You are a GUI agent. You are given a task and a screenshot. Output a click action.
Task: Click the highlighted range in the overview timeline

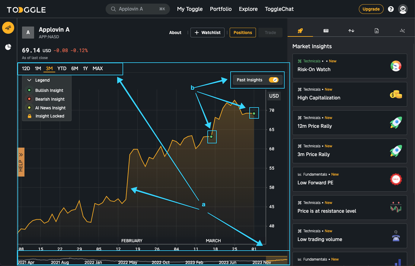pyautogui.click(x=276, y=260)
